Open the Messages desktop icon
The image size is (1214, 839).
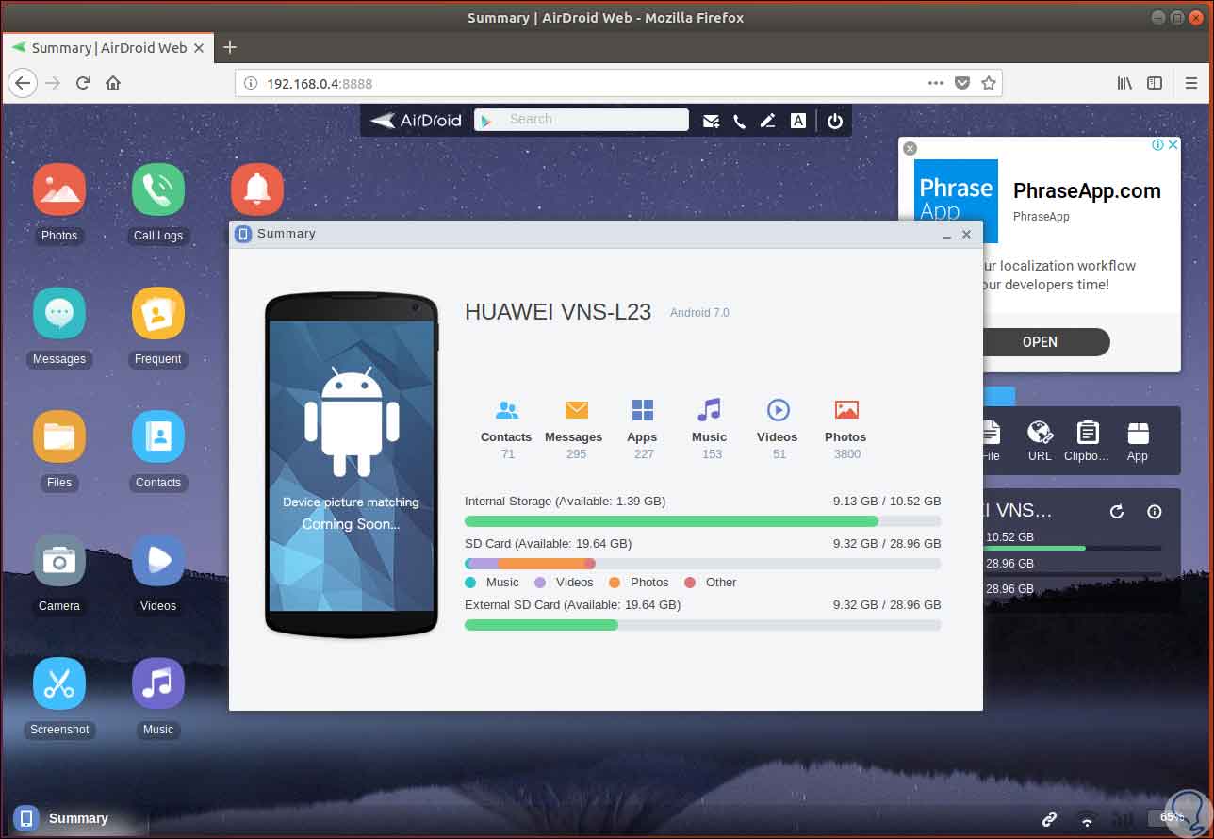tap(59, 314)
